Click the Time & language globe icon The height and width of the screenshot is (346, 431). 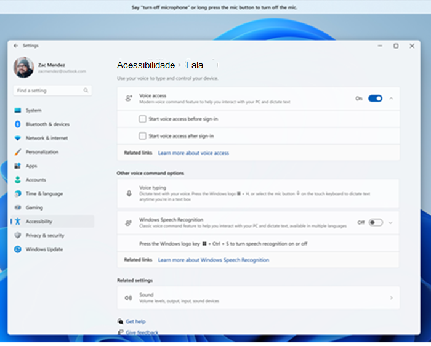(18, 194)
